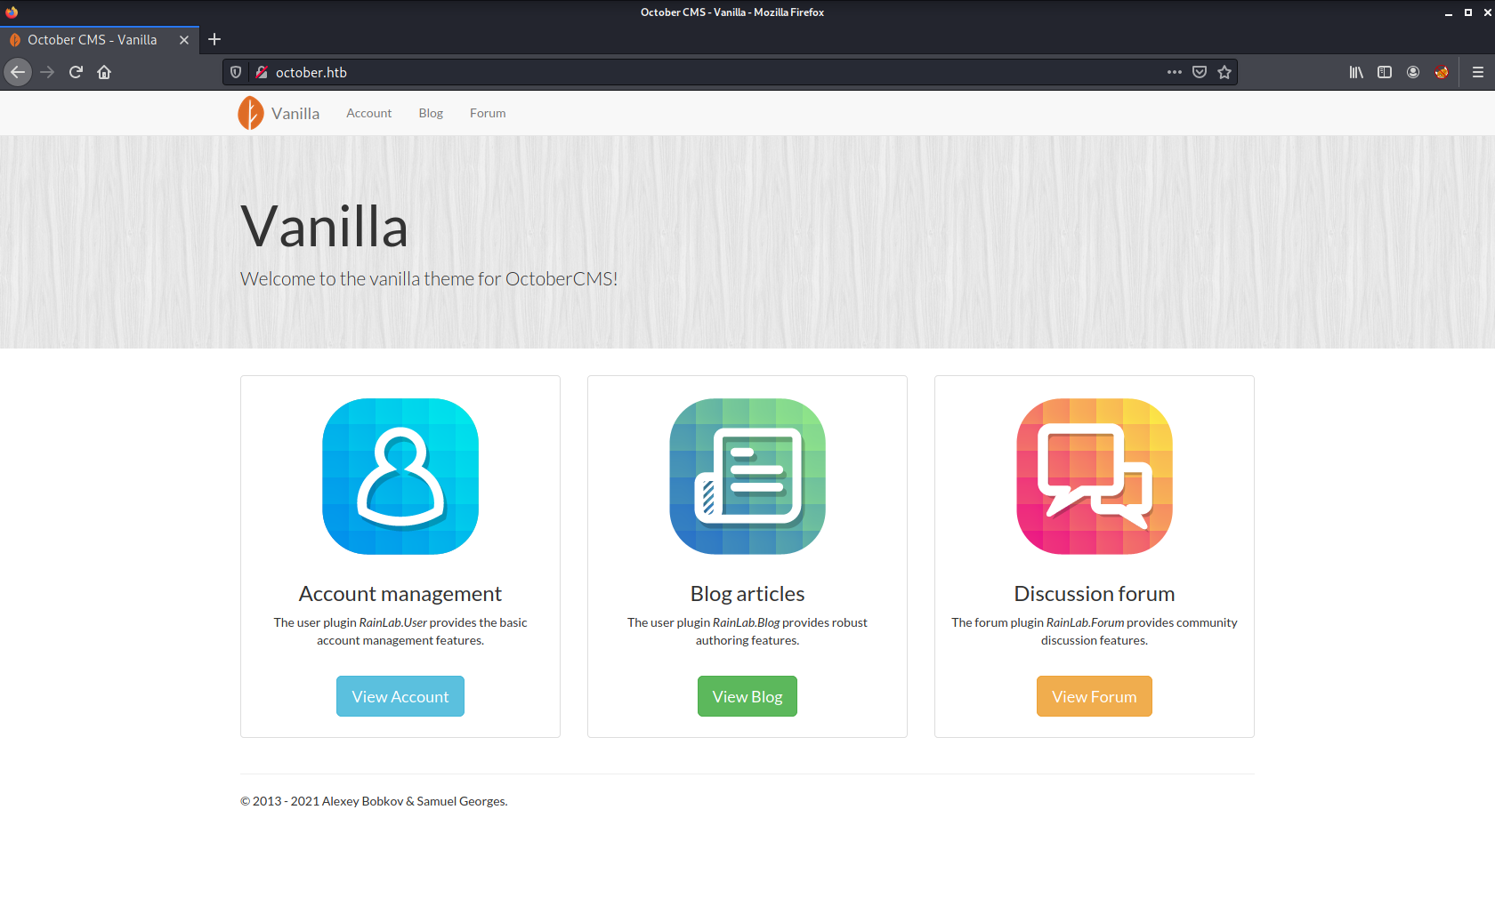The width and height of the screenshot is (1495, 906).
Task: Select the Forum navigation menu item
Action: tap(488, 113)
